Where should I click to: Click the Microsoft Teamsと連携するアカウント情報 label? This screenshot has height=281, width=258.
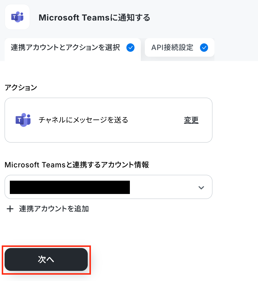pos(76,165)
